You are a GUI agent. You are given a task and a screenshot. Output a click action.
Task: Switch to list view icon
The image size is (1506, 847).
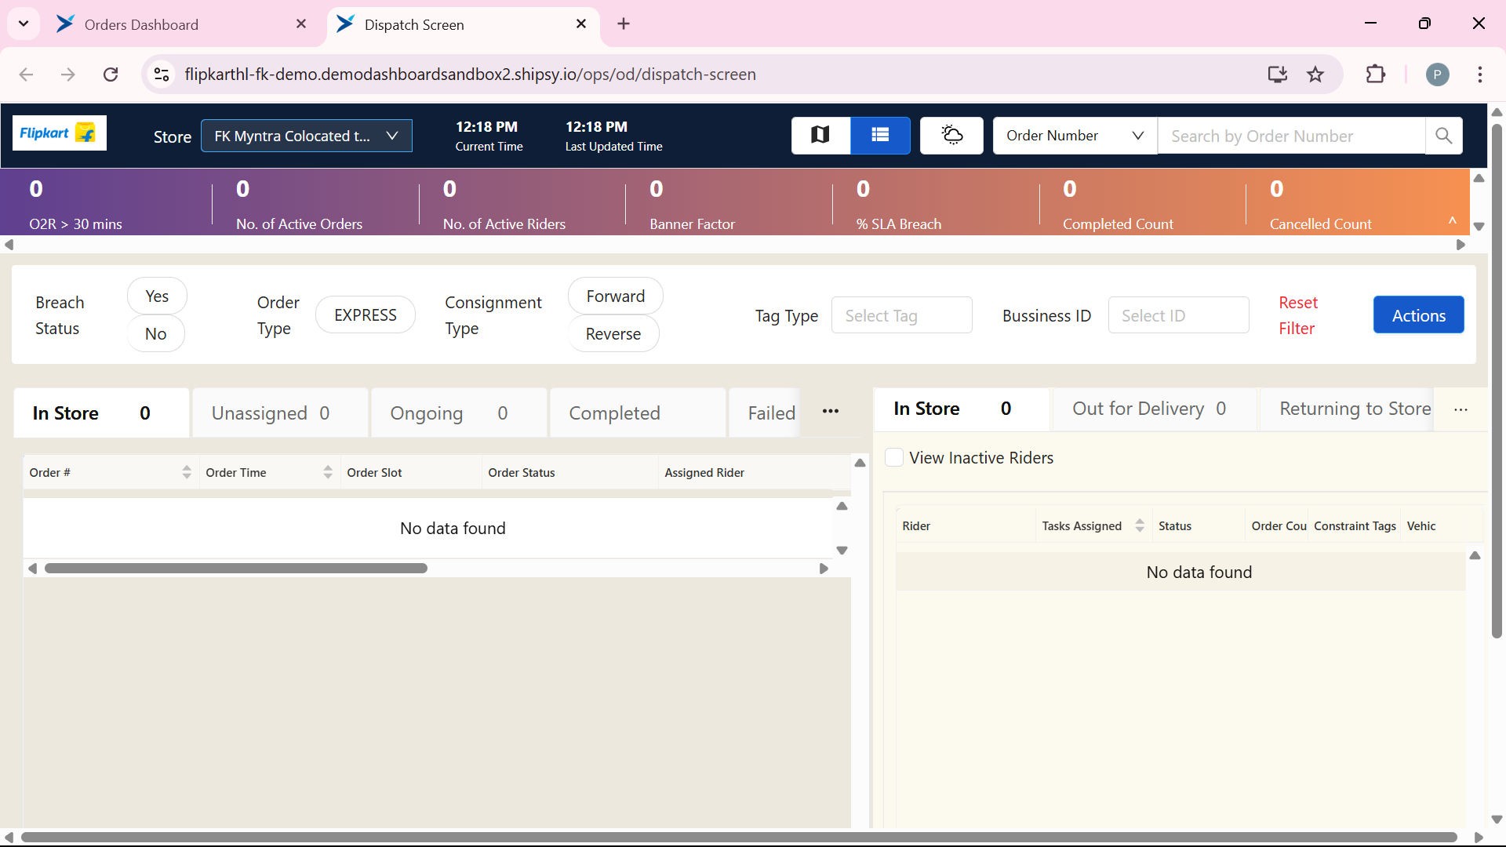pos(880,136)
